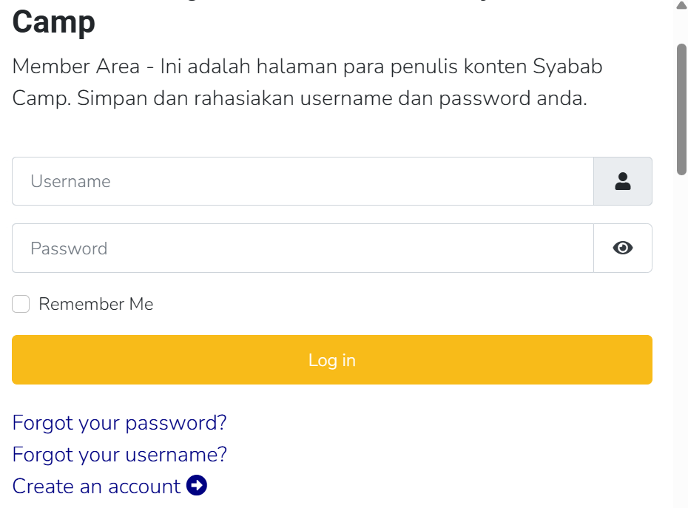The width and height of the screenshot is (688, 508).
Task: Open the Forgot your password link
Action: click(119, 423)
